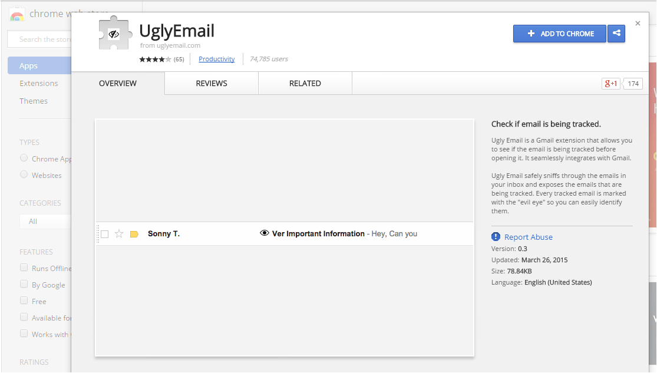Click the UglyEmail title text
657x373 pixels.
(177, 31)
